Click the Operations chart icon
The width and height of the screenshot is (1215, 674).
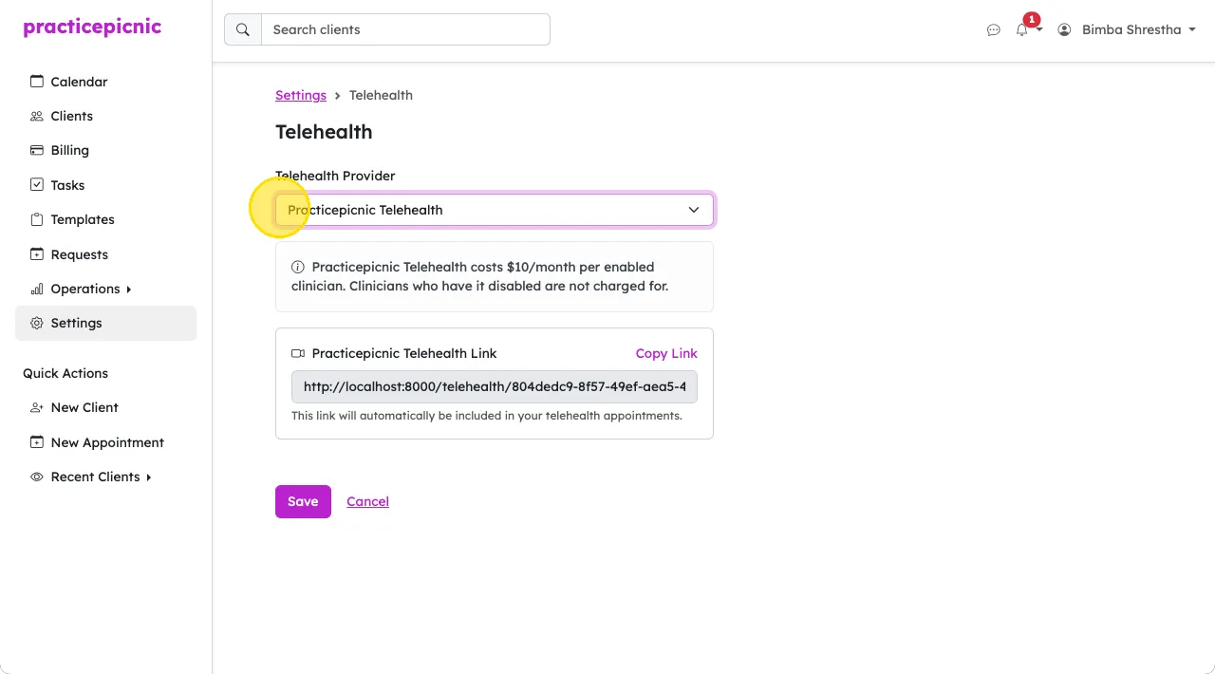37,289
